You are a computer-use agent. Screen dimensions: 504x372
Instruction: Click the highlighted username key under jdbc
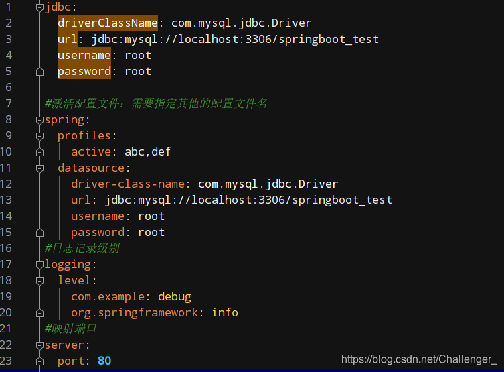point(84,55)
